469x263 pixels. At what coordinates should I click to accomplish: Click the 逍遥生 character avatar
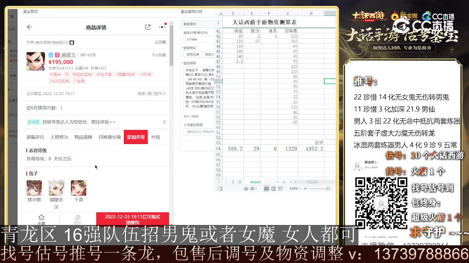tap(36, 61)
